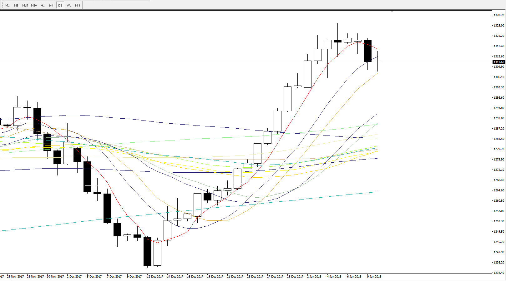Click the large black candle near 9 Jan 2018
This screenshot has width=506, height=281.
(367, 51)
